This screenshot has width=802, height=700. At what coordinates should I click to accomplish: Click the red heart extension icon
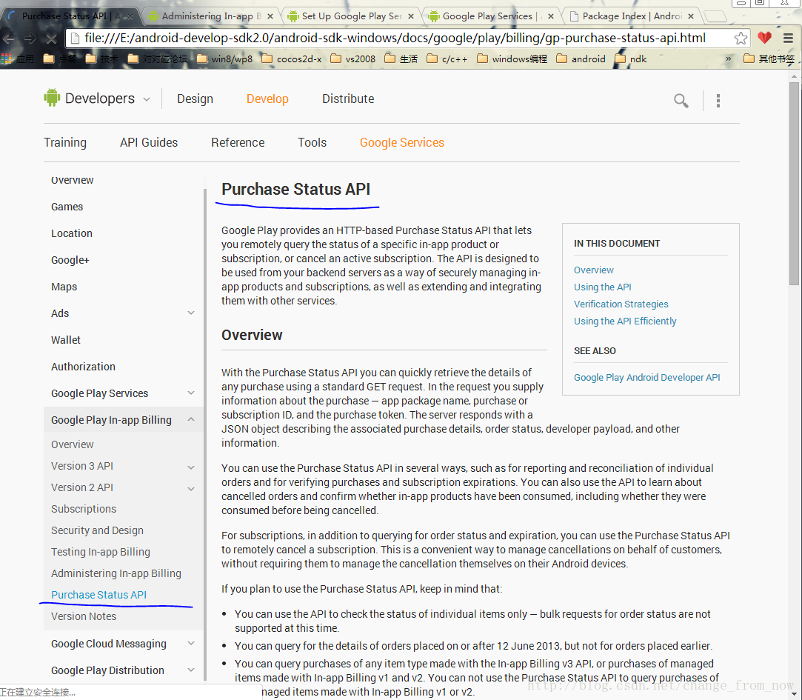(765, 38)
